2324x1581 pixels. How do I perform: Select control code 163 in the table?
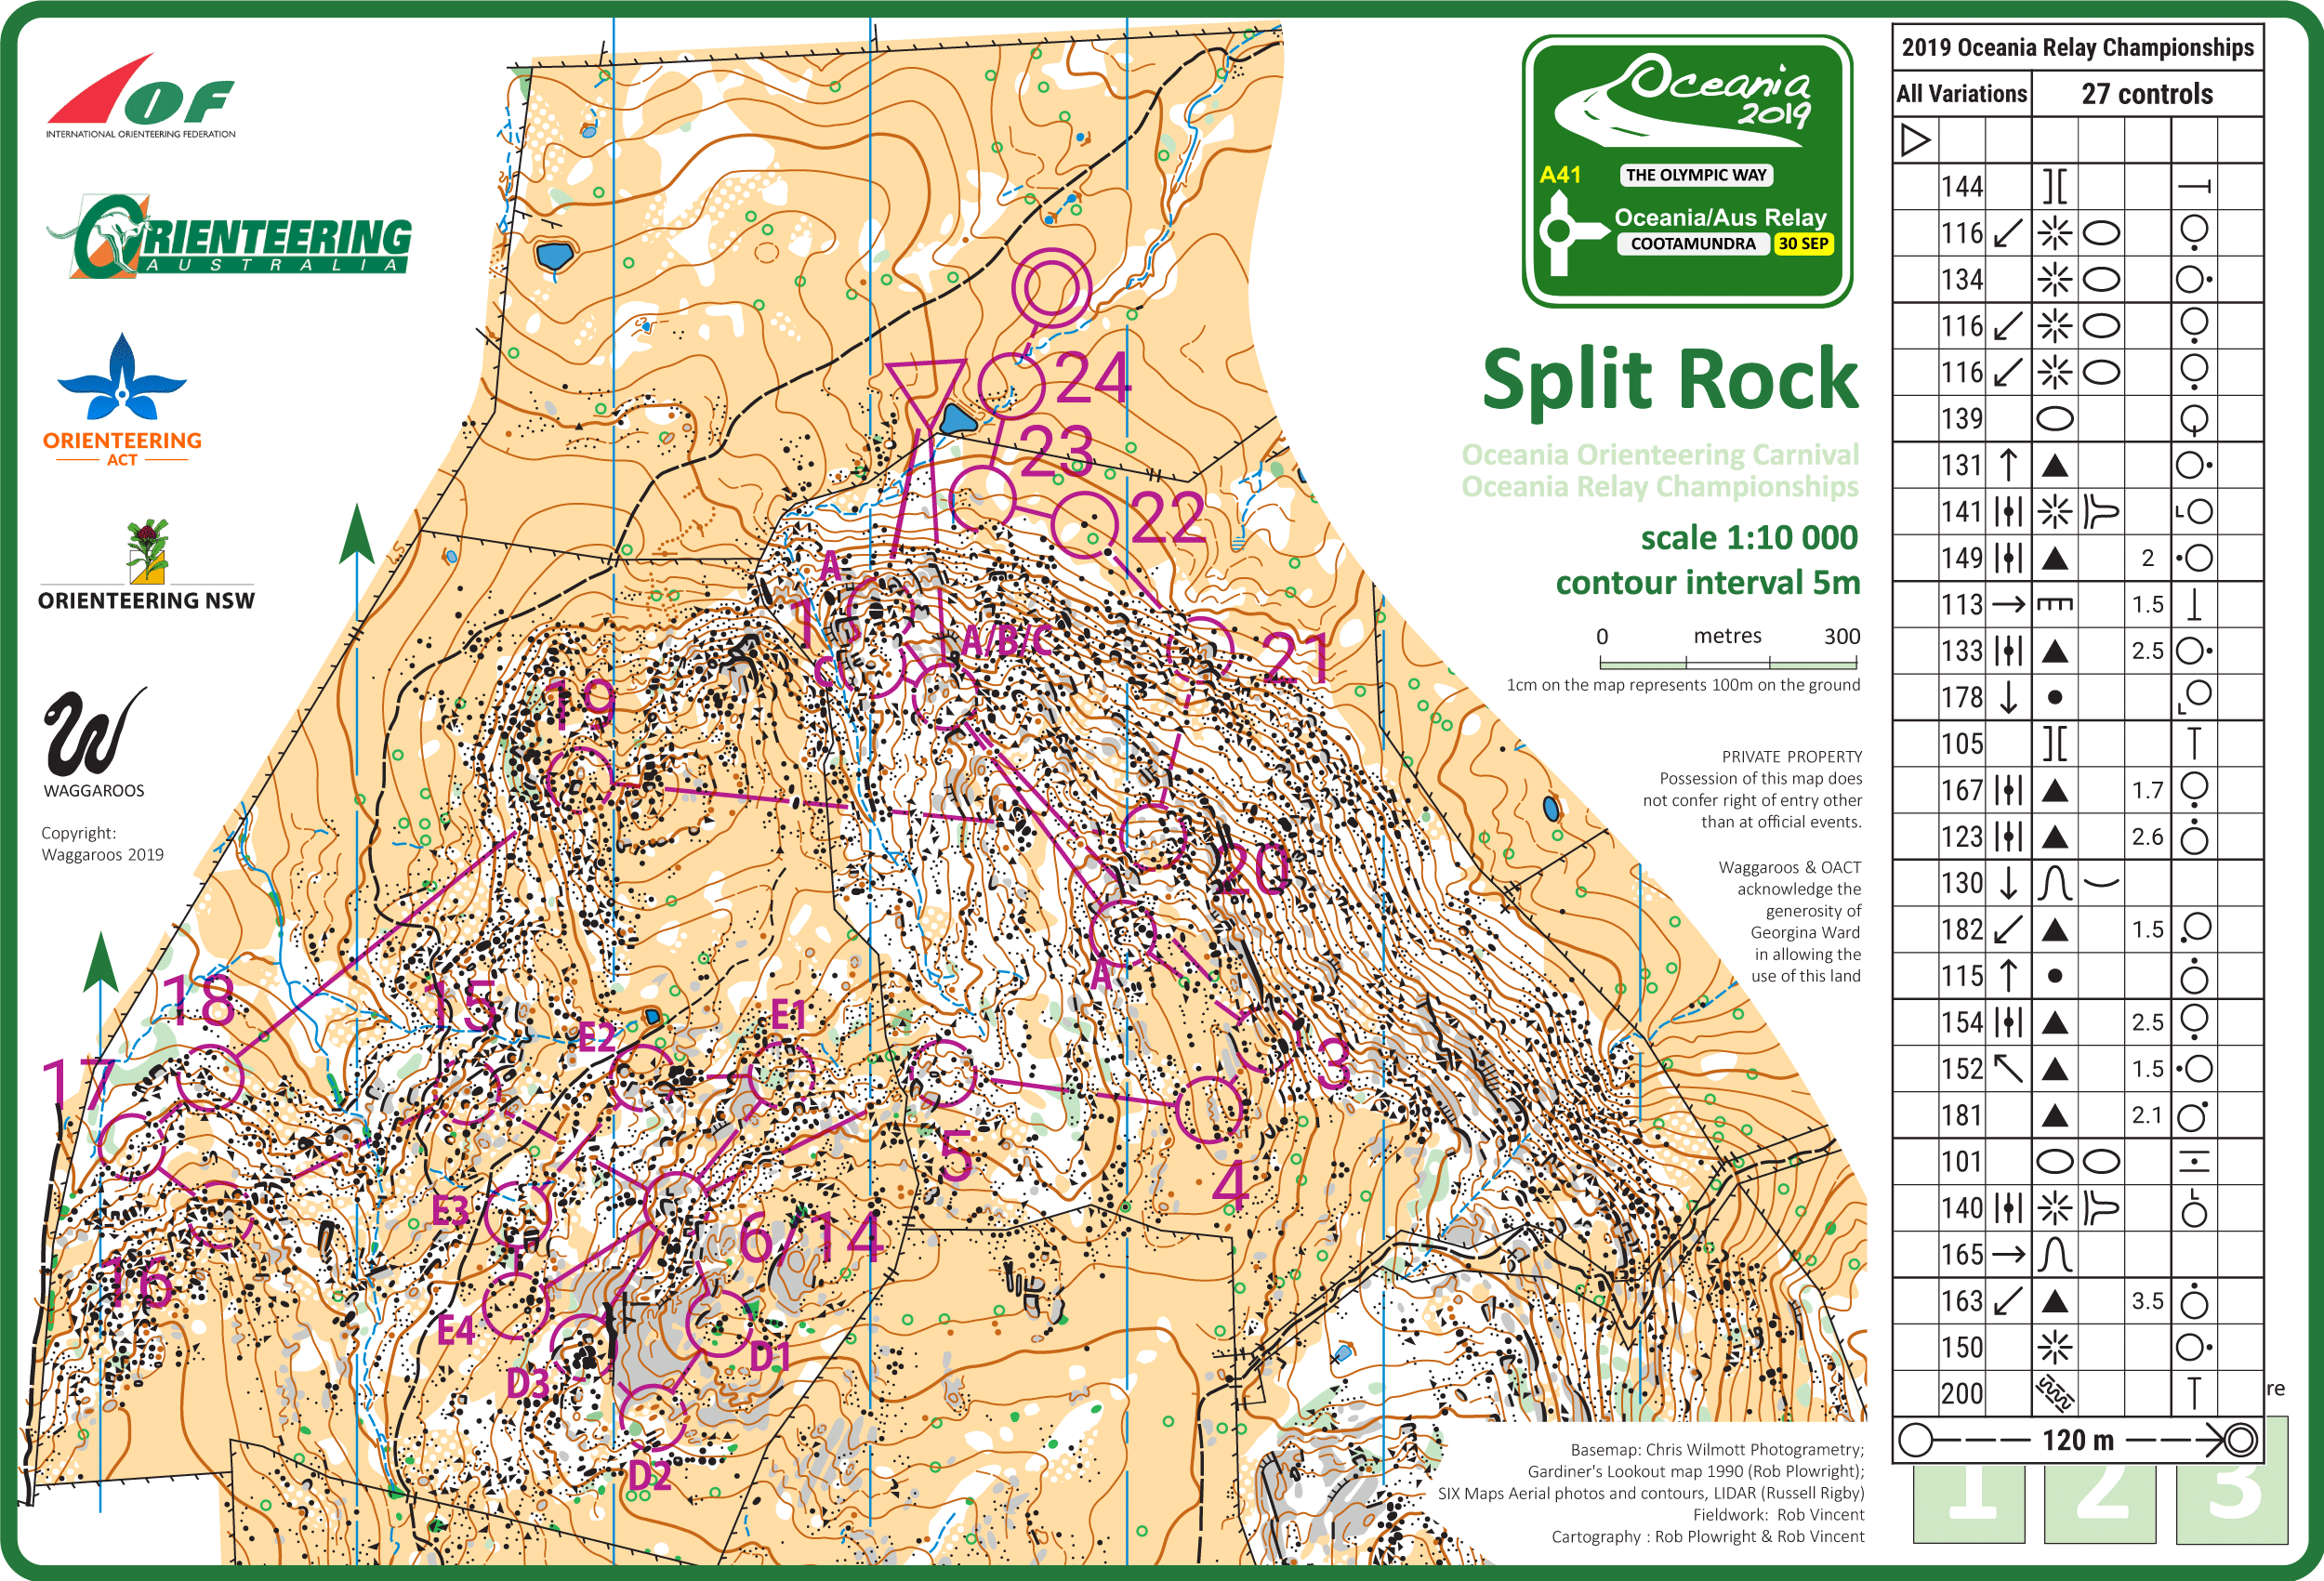coord(1961,1300)
